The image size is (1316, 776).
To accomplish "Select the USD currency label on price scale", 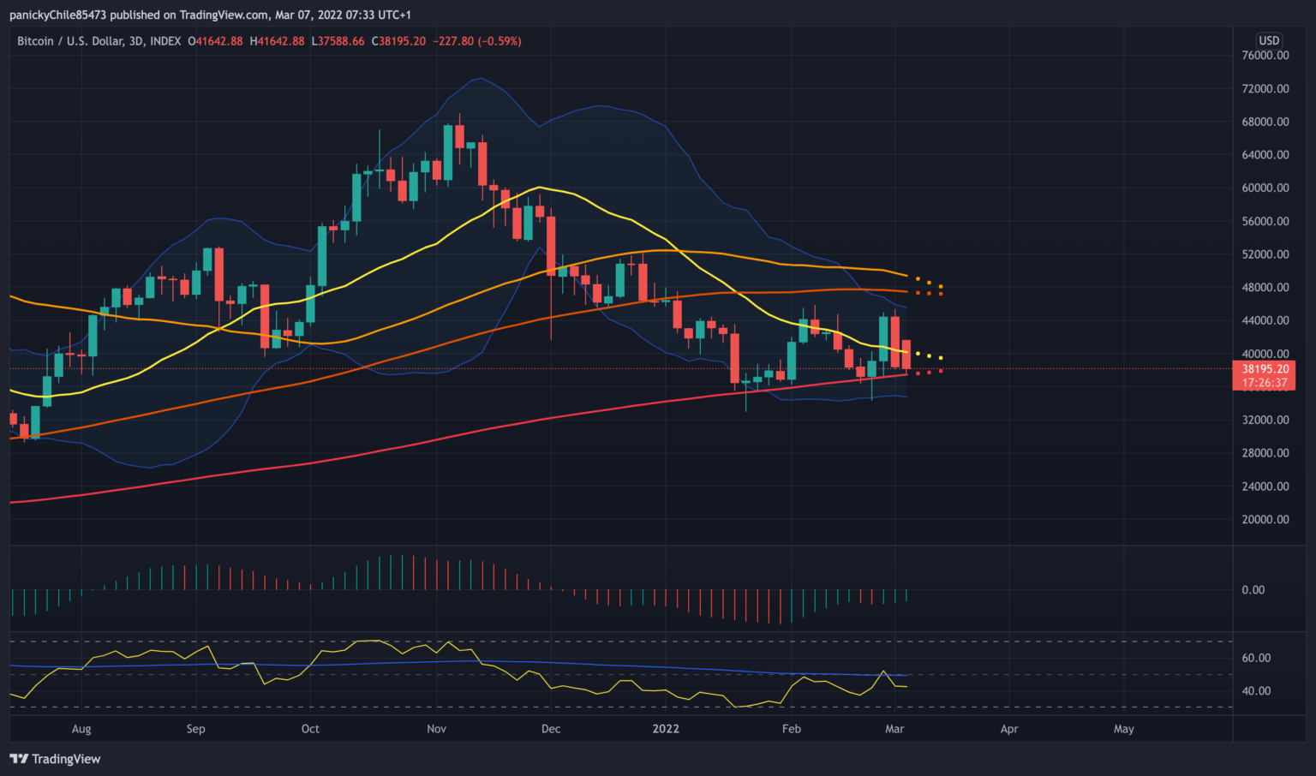I will pos(1269,39).
